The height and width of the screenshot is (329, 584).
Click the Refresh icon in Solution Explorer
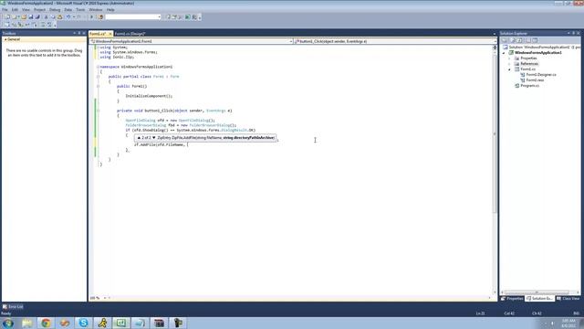519,40
